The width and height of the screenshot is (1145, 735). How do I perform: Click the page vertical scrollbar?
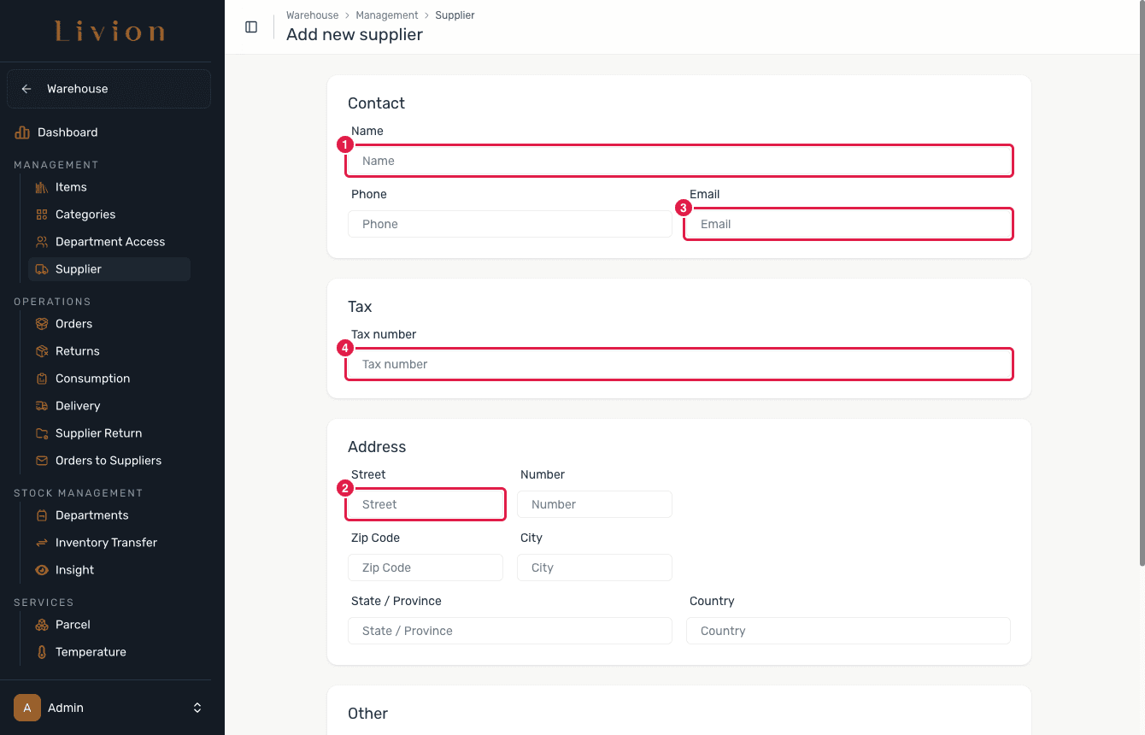click(1142, 283)
